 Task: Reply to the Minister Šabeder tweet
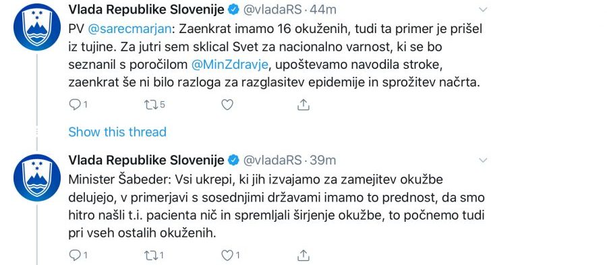[74, 255]
